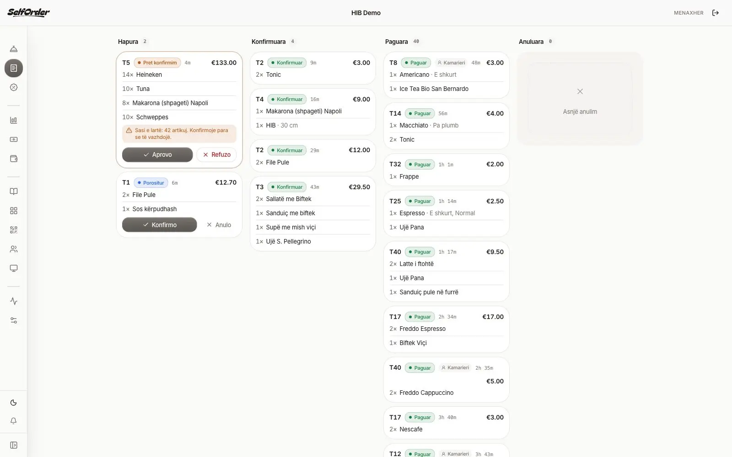Click the SelfOrder logo
The width and height of the screenshot is (732, 457).
coord(28,12)
